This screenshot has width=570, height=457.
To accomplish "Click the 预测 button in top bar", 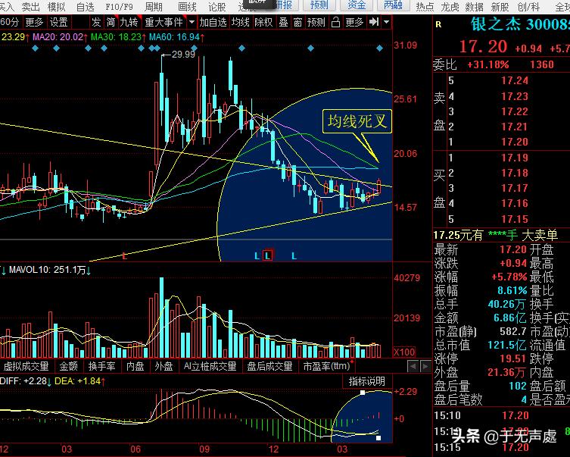I will point(319,5).
